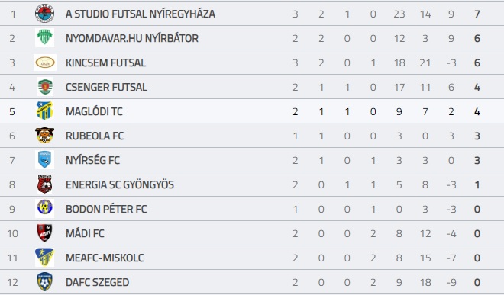Viewport: 504px width, 295px height.
Task: Click the Bodon Péter FC round badge
Action: (45, 208)
